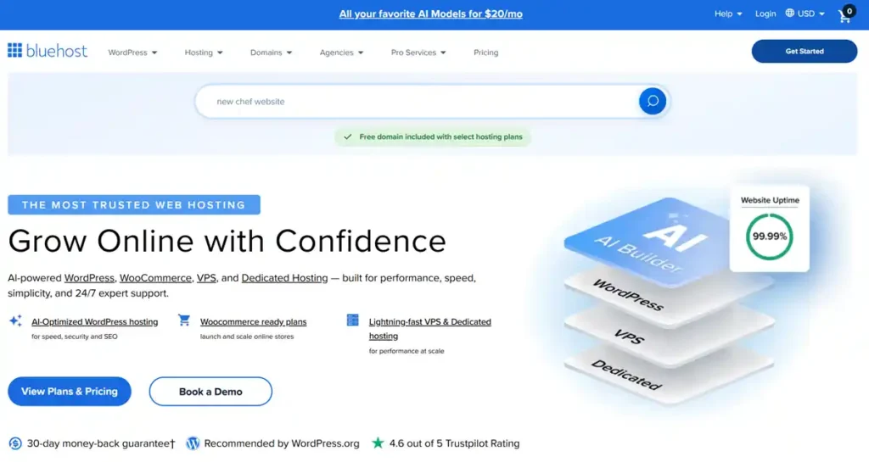Click 'Free domain included with select hosting plans'
Viewport: 869px width, 462px height.
(x=440, y=136)
